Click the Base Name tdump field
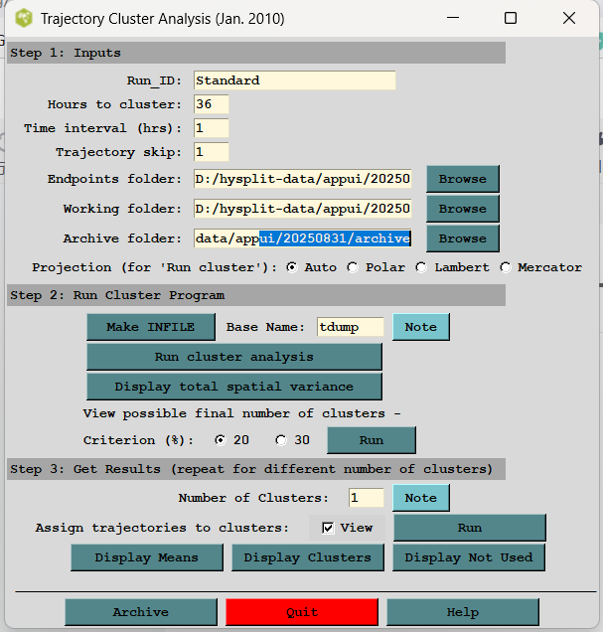This screenshot has height=632, width=603. (350, 327)
